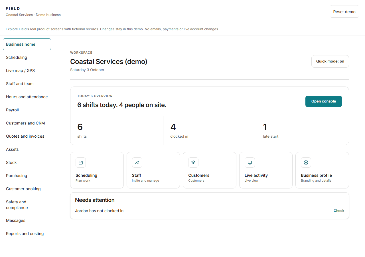Click the people icon on Staff card
Image resolution: width=365 pixels, height=257 pixels.
(137, 162)
